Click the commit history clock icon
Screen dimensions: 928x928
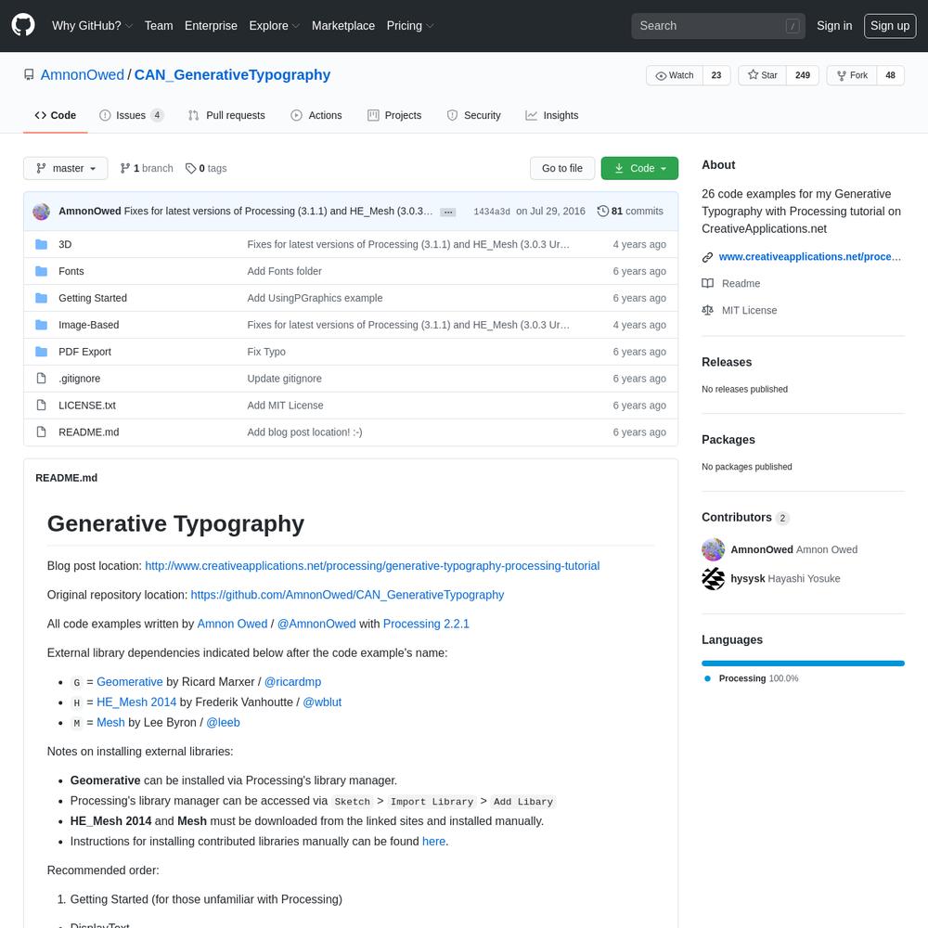[x=602, y=212]
